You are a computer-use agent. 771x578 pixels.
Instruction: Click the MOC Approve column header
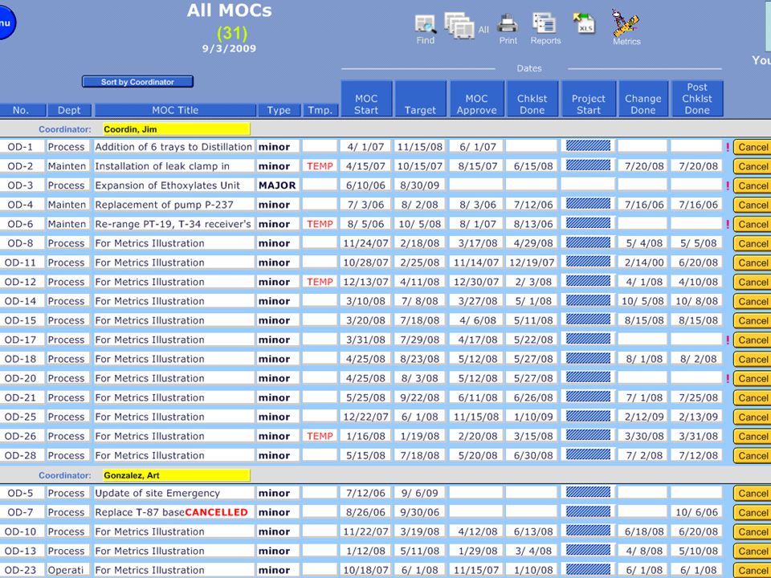click(x=476, y=99)
